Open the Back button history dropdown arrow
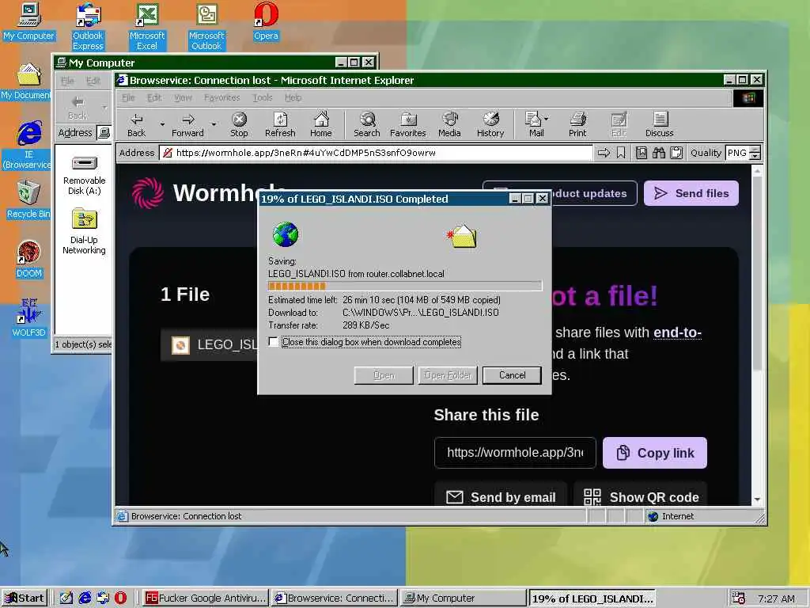 point(162,124)
